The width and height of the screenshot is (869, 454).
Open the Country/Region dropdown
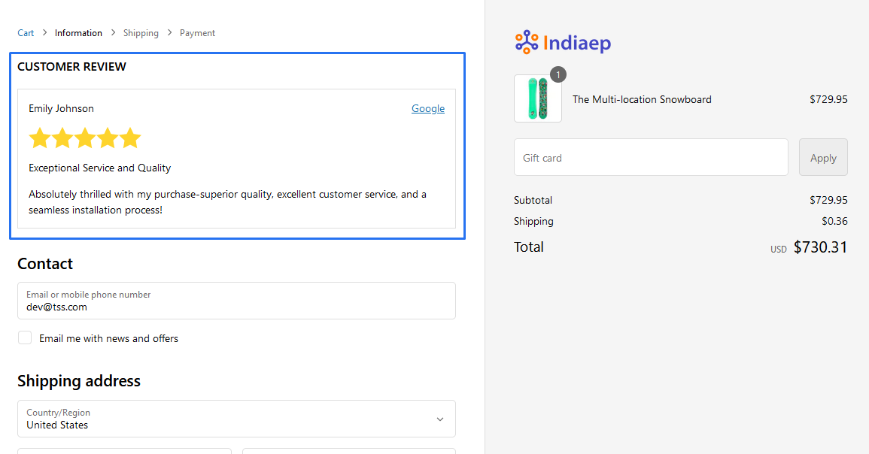coord(235,419)
